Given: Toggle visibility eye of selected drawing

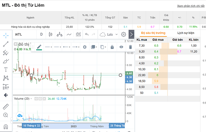Looking at the screenshot, I should pos(121,47).
